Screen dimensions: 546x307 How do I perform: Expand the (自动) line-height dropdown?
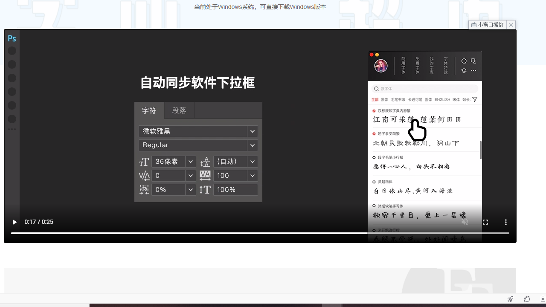(252, 161)
